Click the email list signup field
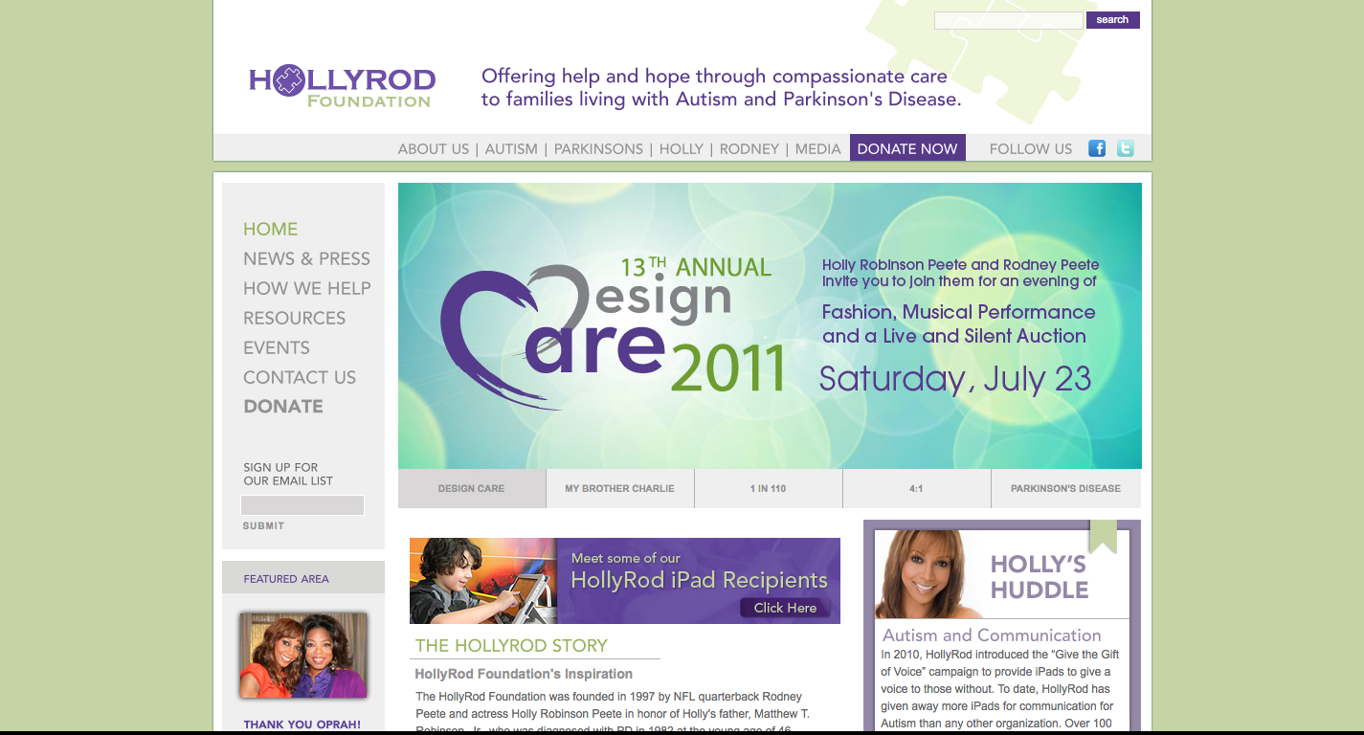Viewport: 1364px width, 735px height. tap(302, 505)
